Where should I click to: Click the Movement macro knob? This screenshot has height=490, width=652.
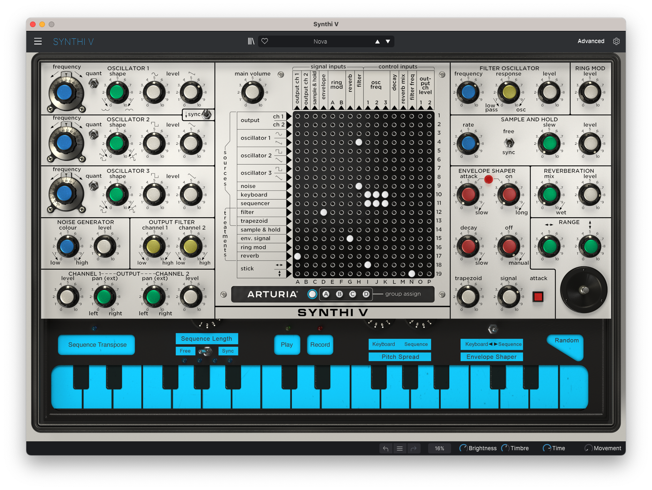coord(588,448)
